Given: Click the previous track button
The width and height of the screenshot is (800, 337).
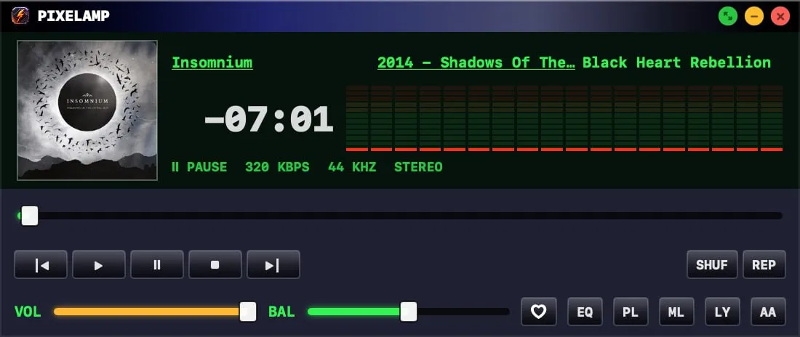Looking at the screenshot, I should pyautogui.click(x=40, y=264).
